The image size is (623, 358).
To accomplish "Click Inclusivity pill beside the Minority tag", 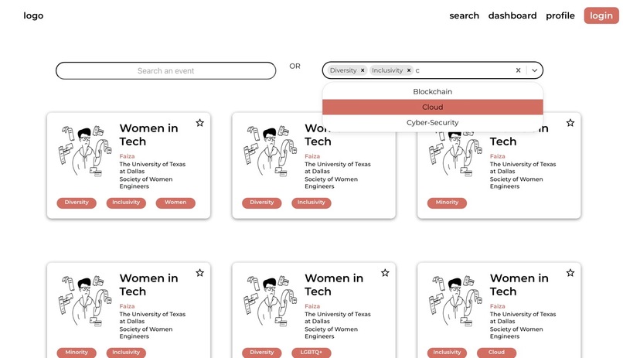I will (126, 353).
